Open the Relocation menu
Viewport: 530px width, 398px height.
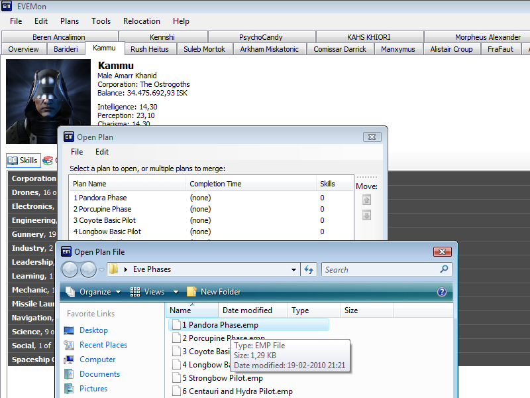[142, 21]
